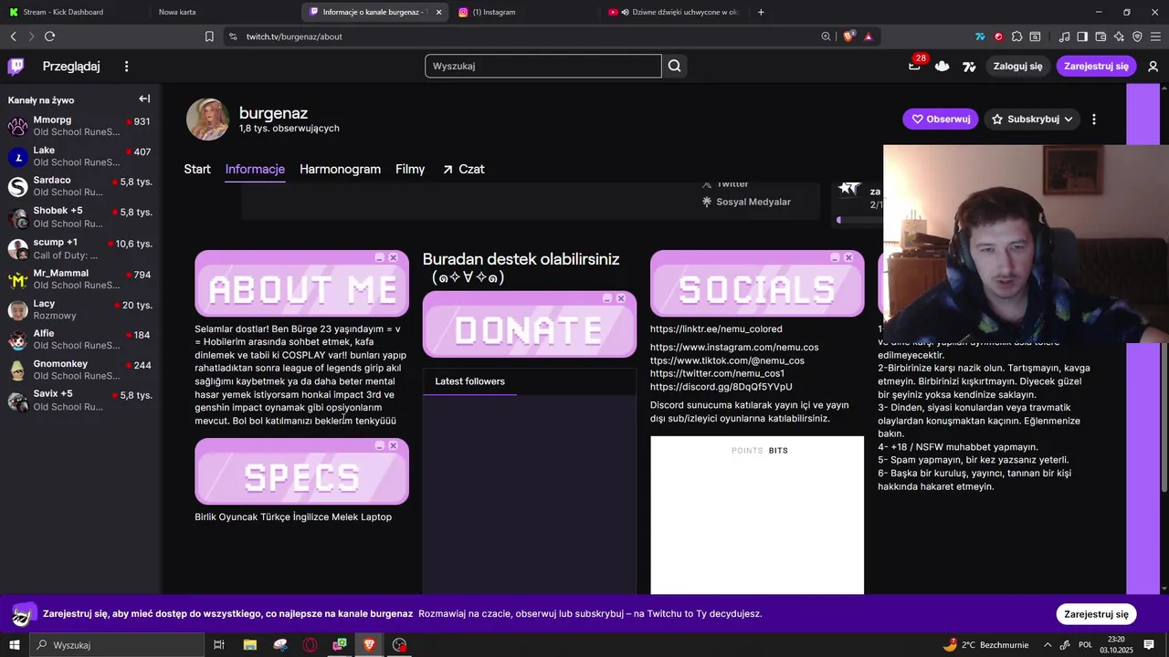Open the Leo AI sparkle icon

(x=1119, y=36)
